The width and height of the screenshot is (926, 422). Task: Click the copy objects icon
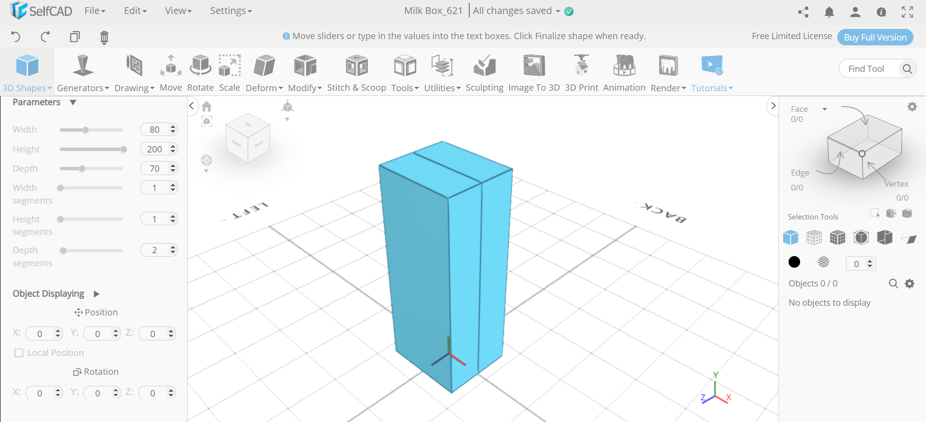click(75, 37)
